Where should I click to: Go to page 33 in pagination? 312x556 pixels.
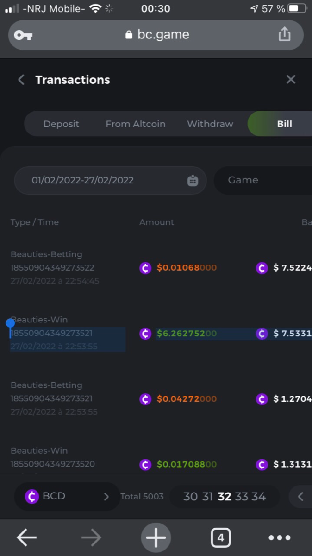point(242,497)
